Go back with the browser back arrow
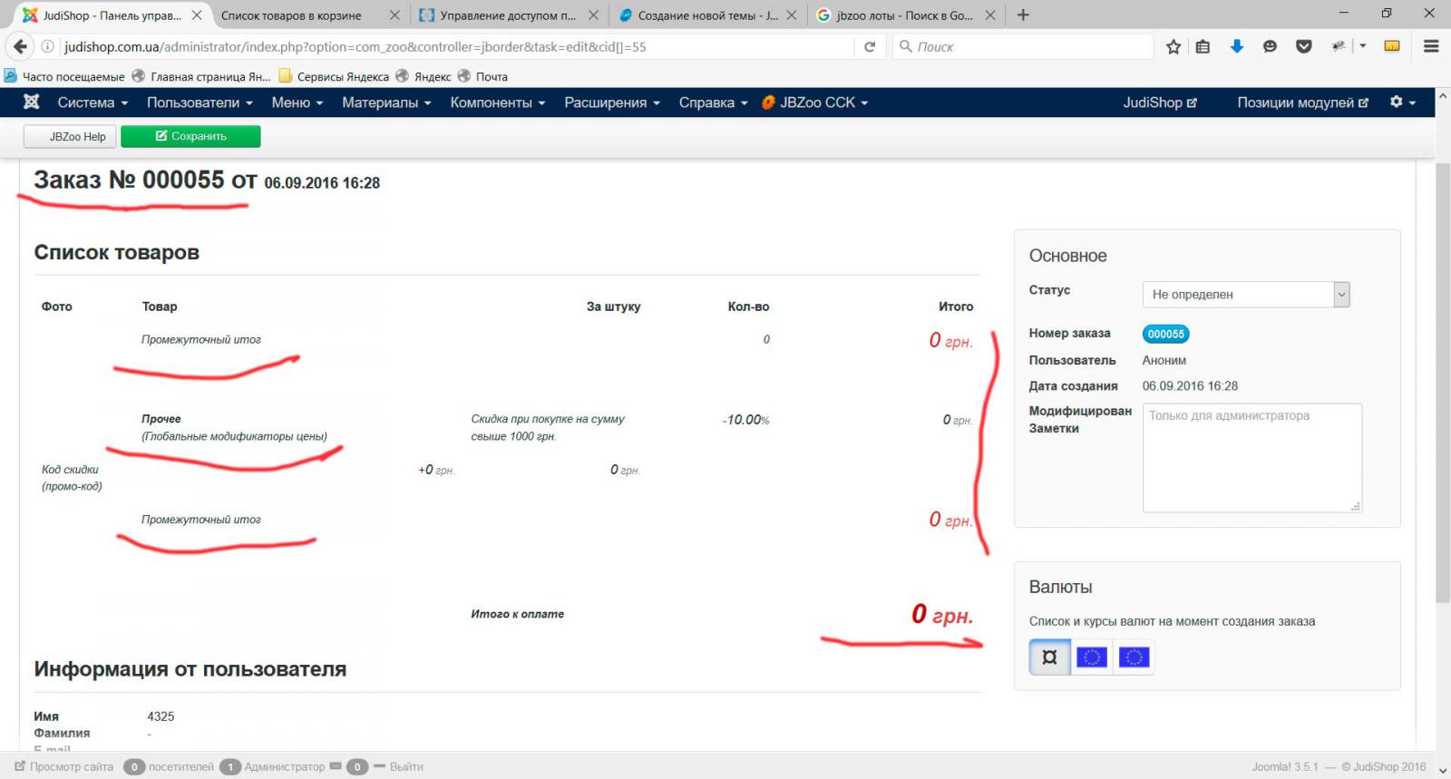The width and height of the screenshot is (1451, 779). (x=20, y=46)
